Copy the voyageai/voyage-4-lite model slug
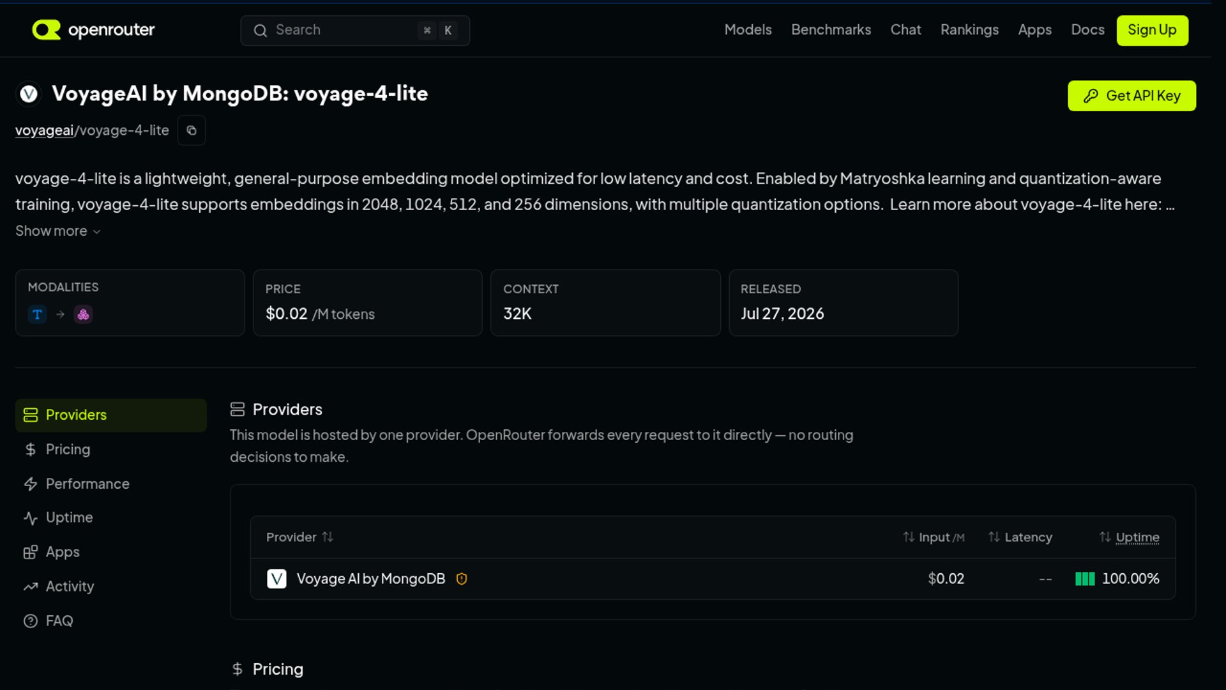 pyautogui.click(x=192, y=130)
